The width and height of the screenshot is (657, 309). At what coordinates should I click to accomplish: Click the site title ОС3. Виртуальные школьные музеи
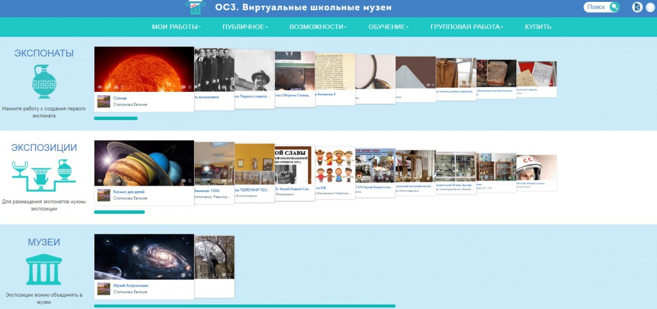coord(303,7)
